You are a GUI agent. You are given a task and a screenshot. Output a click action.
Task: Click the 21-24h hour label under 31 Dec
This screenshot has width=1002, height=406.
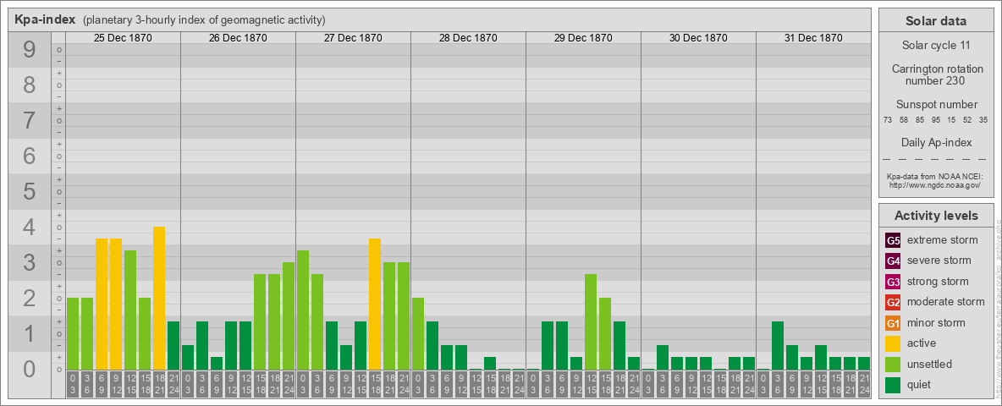tap(864, 384)
